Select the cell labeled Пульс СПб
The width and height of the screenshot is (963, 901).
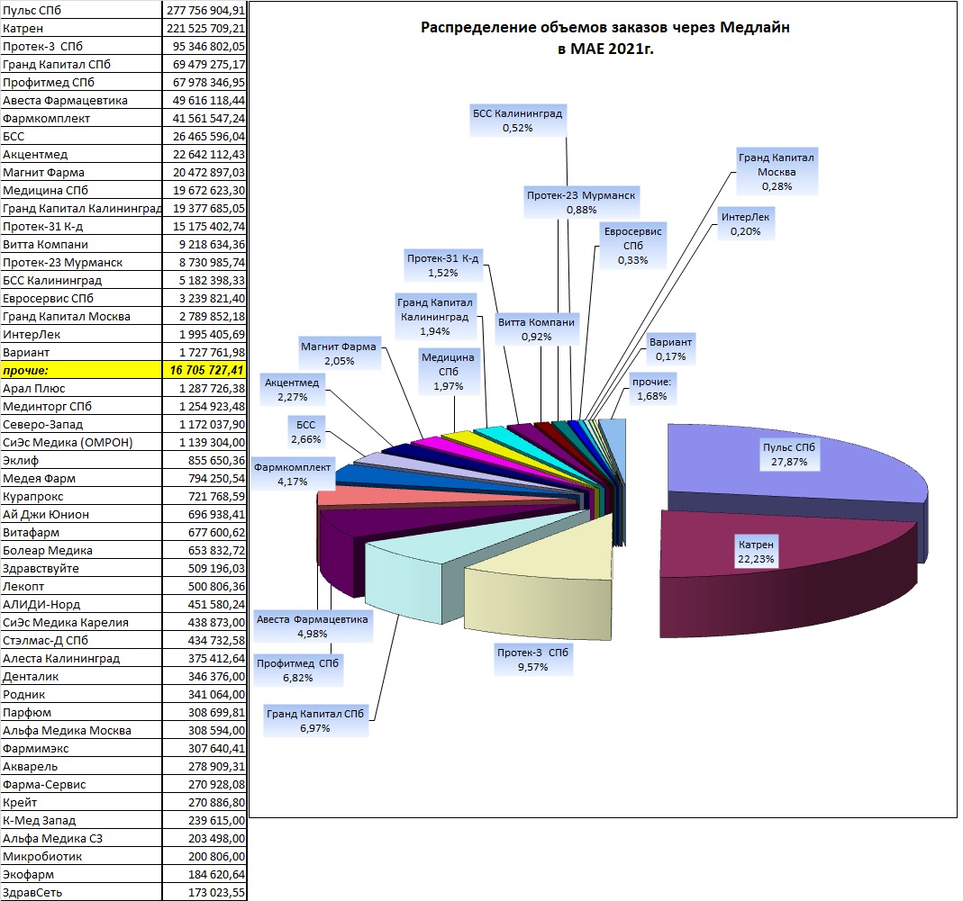[x=81, y=10]
